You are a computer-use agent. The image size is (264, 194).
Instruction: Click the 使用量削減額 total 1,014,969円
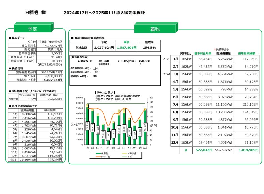[246, 150]
